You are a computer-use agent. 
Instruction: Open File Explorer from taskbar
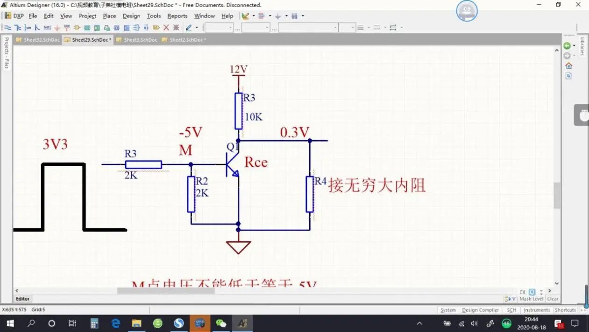(136, 323)
